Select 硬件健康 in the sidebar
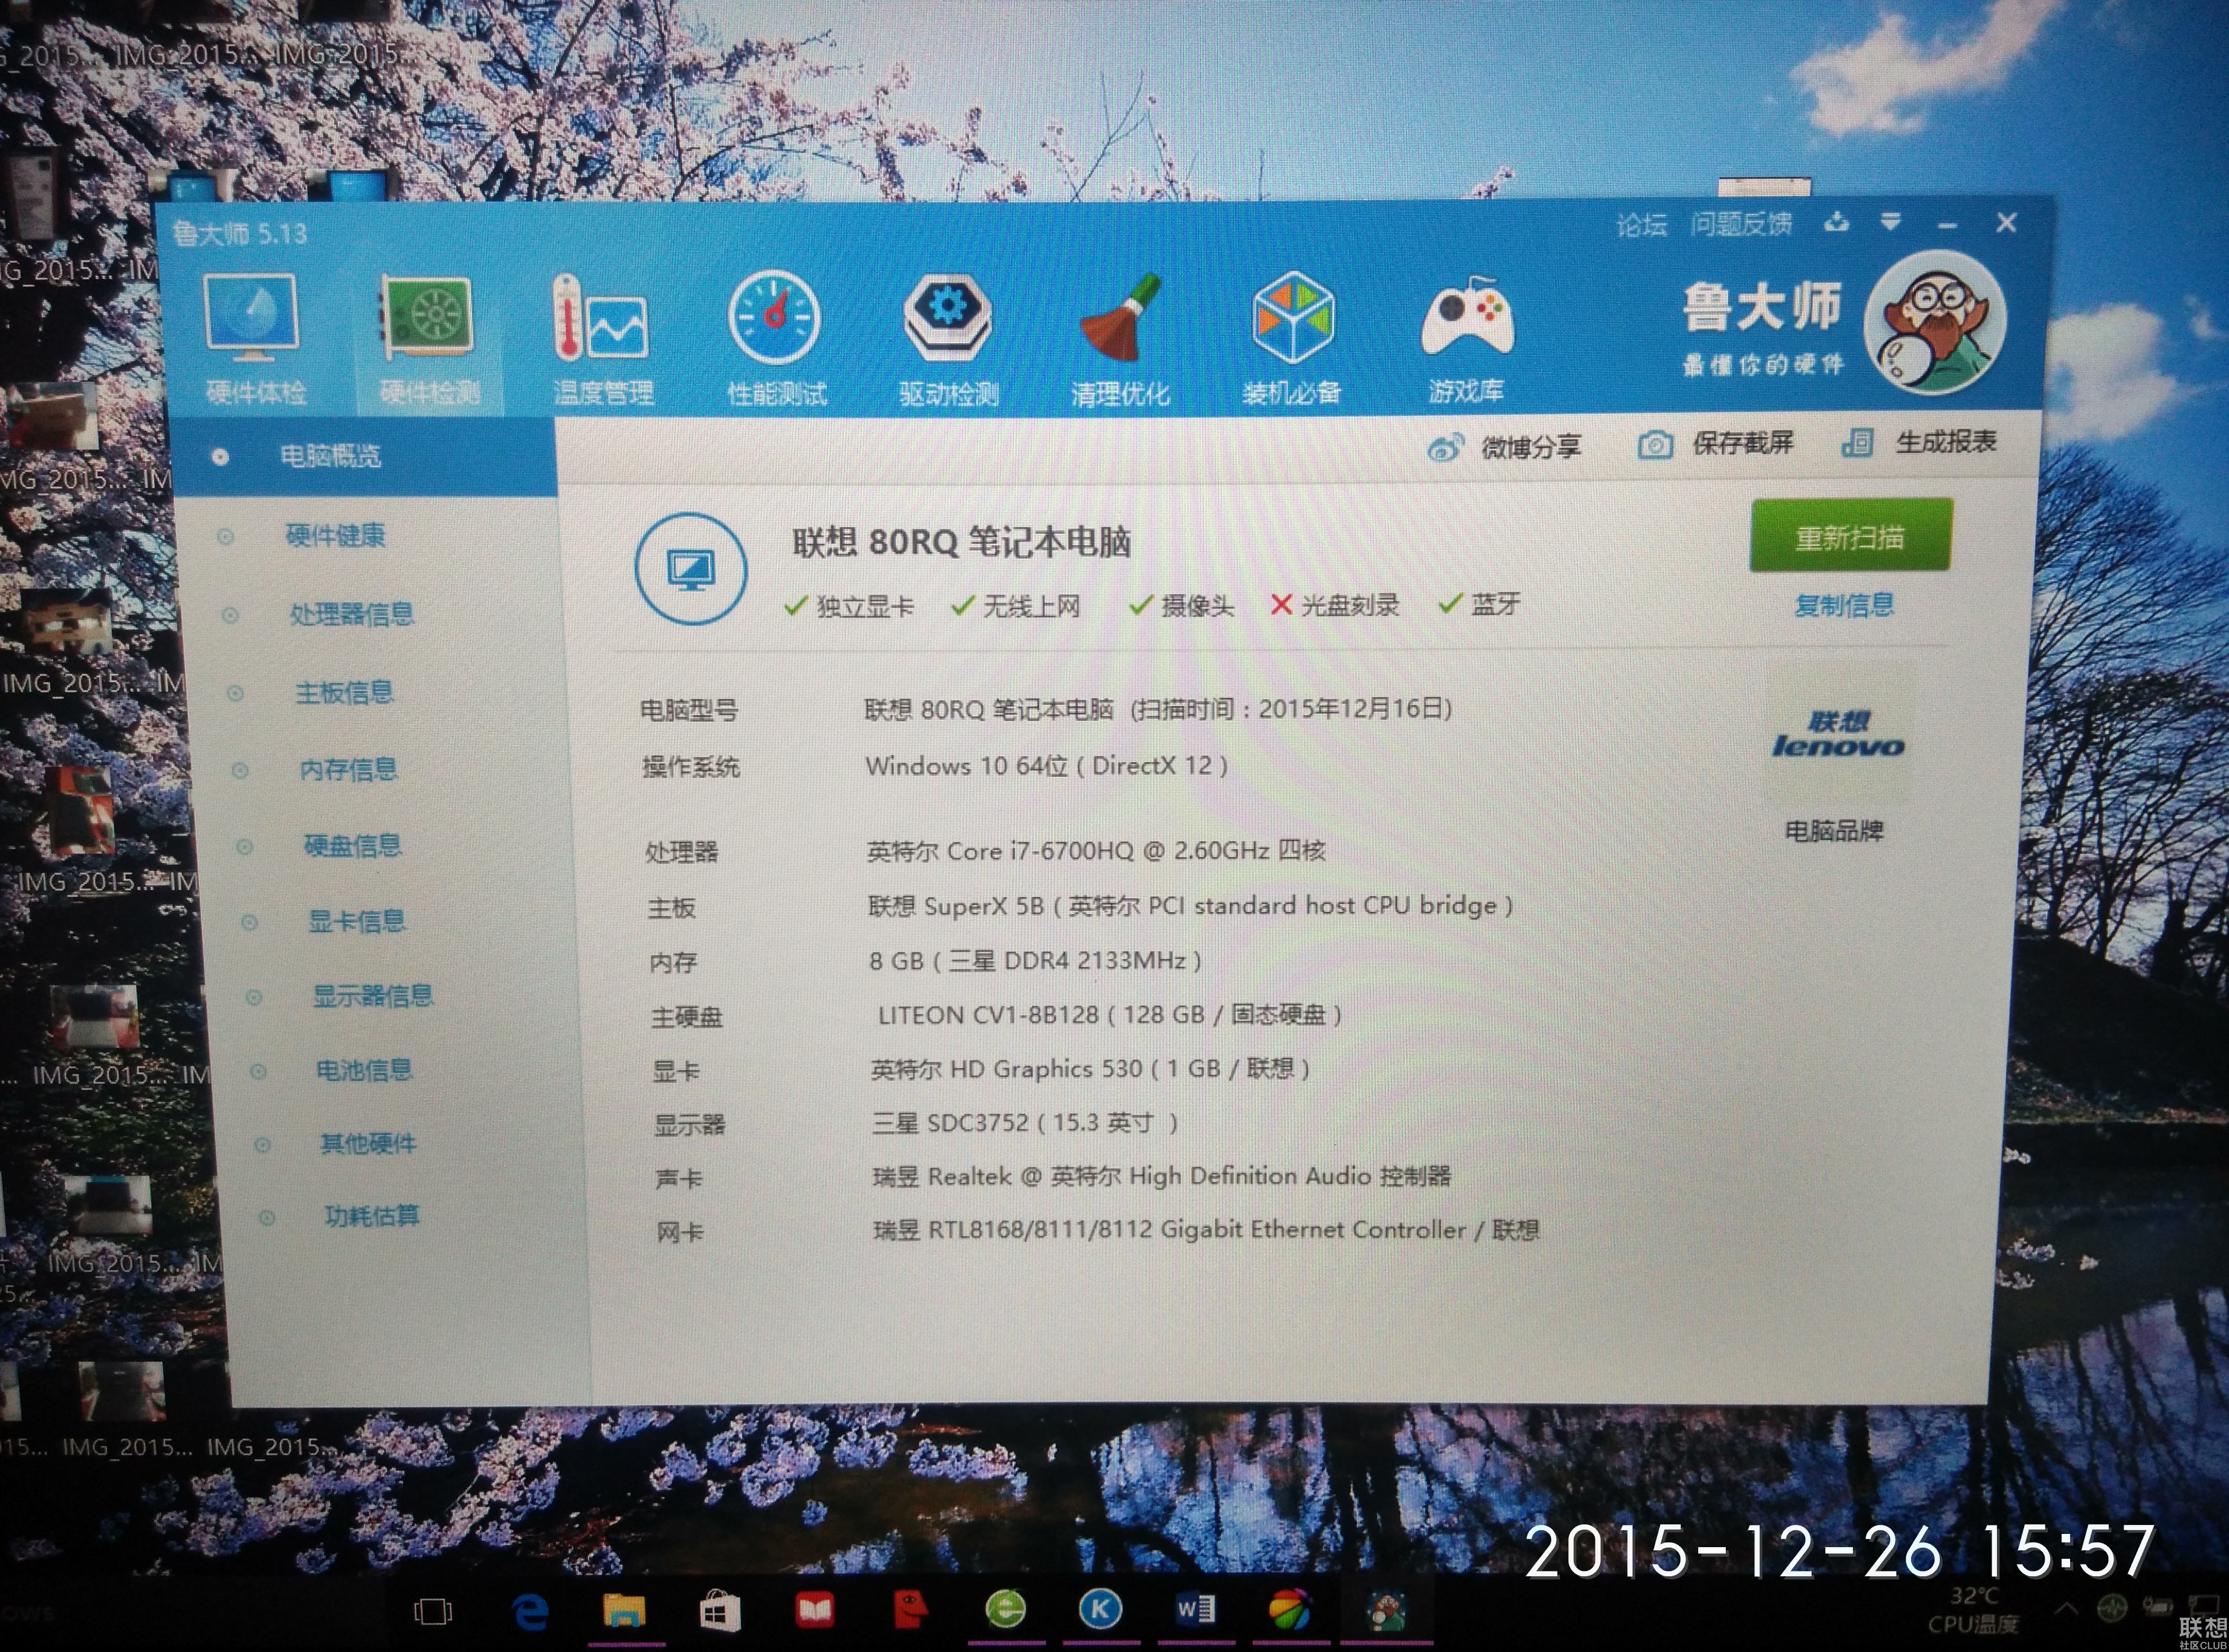Image resolution: width=2229 pixels, height=1652 pixels. point(335,536)
